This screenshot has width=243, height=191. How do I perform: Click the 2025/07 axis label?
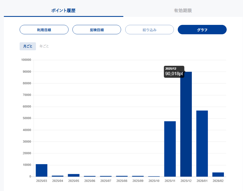pos(106,181)
